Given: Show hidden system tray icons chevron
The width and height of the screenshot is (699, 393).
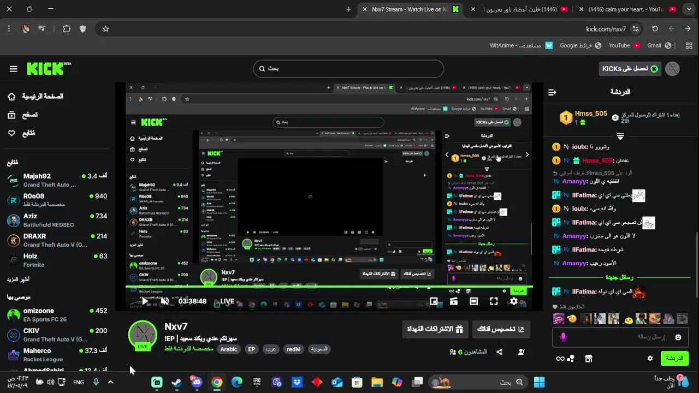Looking at the screenshot, I should click(110, 383).
